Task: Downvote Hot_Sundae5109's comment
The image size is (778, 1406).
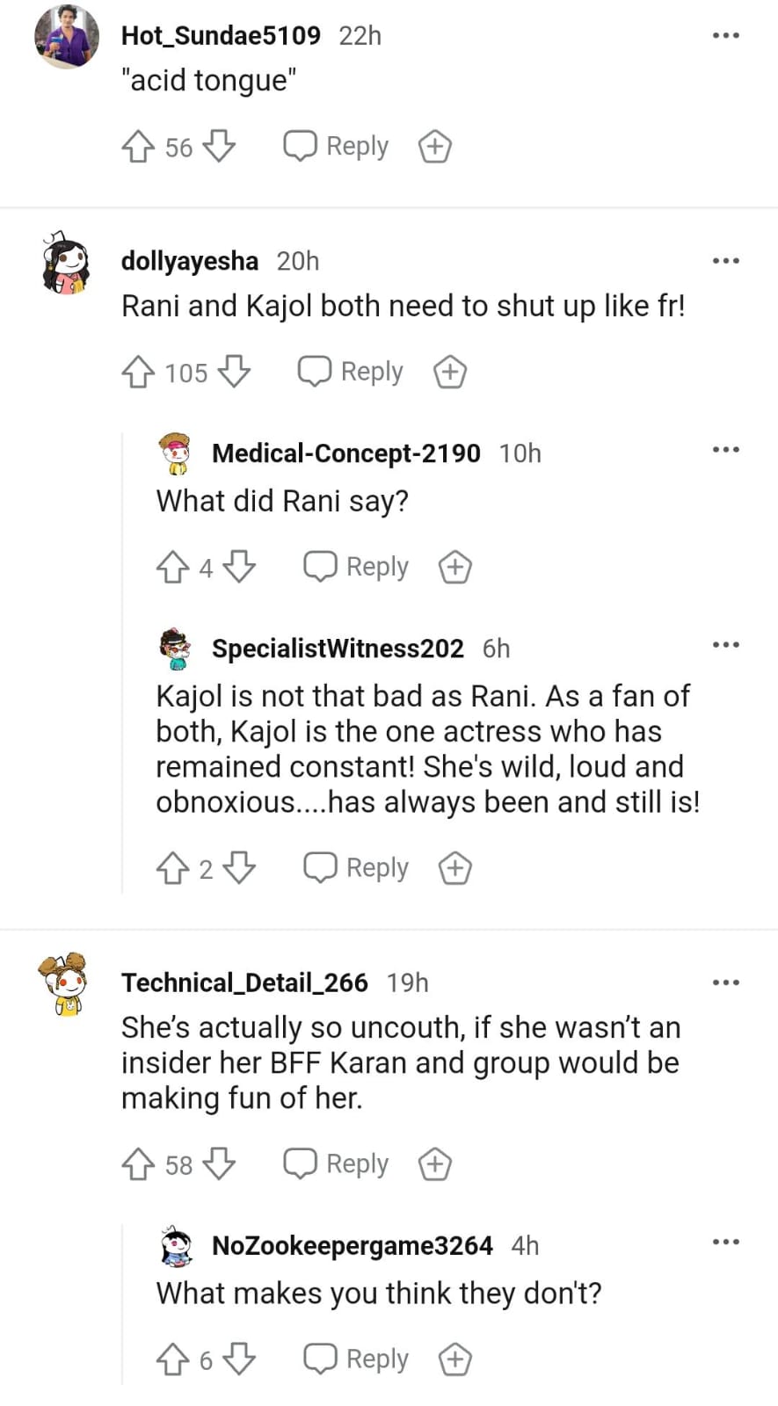Action: coord(219,147)
